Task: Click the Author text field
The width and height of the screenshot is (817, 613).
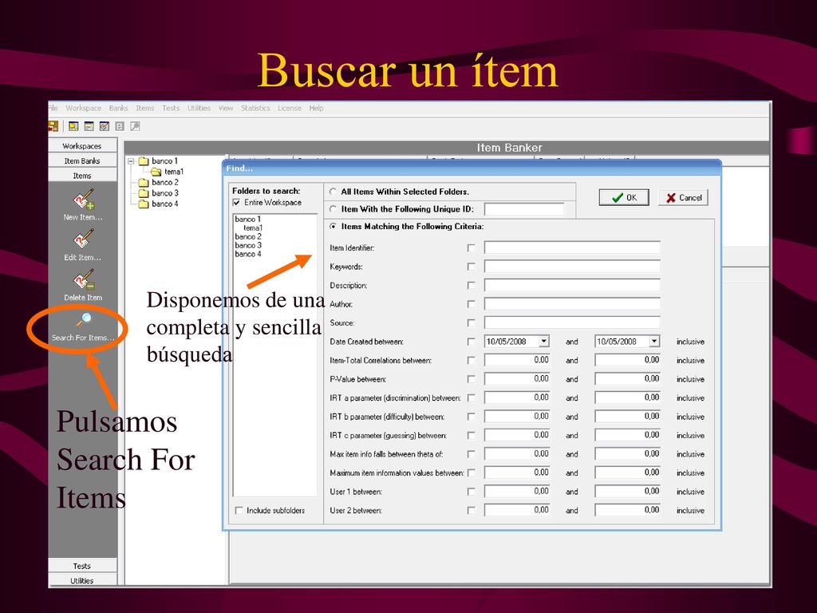Action: tap(572, 304)
